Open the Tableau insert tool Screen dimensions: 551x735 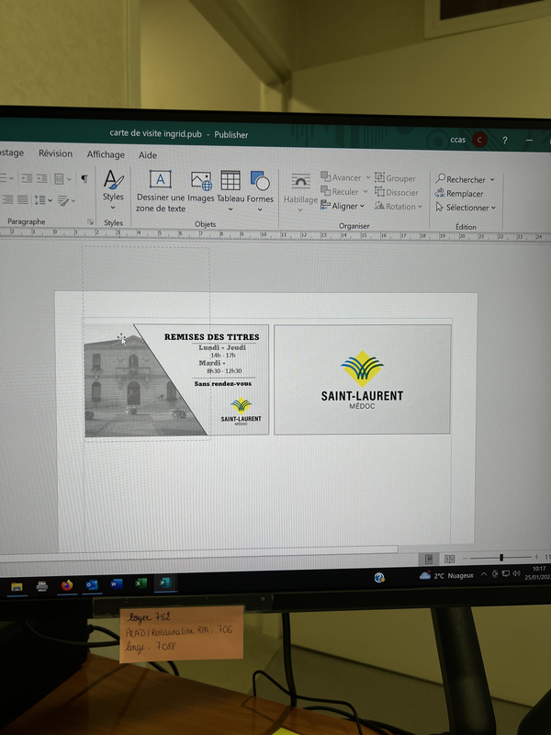(231, 191)
